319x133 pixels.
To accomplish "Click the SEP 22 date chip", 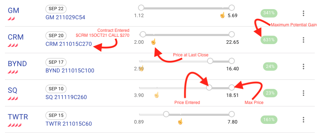I will pyautogui.click(x=56, y=9).
